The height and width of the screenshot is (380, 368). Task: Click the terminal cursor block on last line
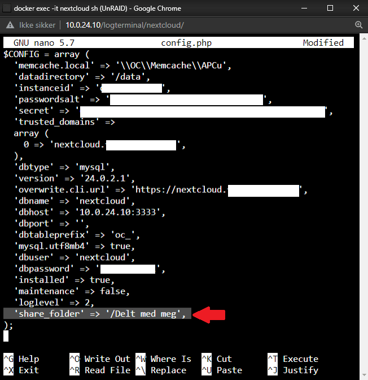tap(6, 336)
